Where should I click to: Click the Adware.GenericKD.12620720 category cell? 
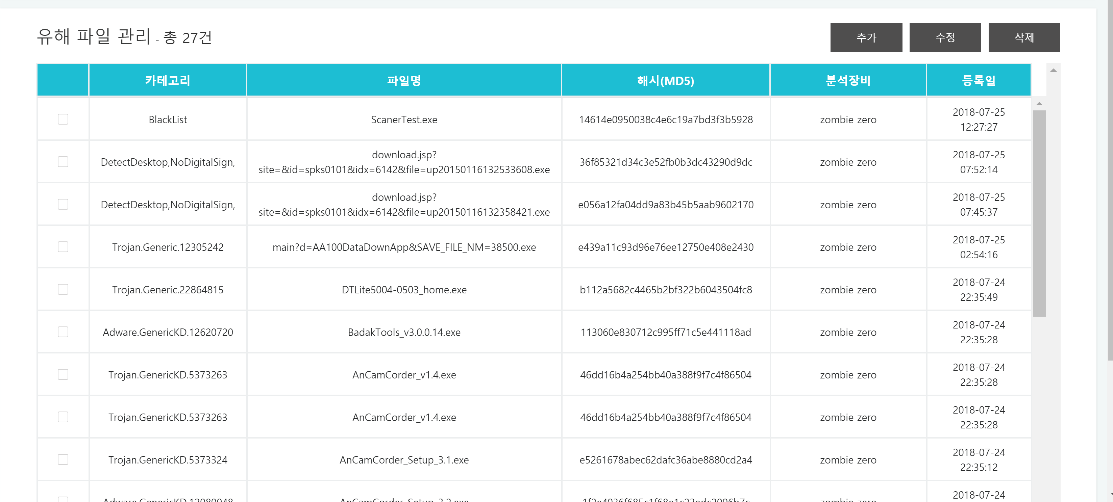(x=168, y=333)
